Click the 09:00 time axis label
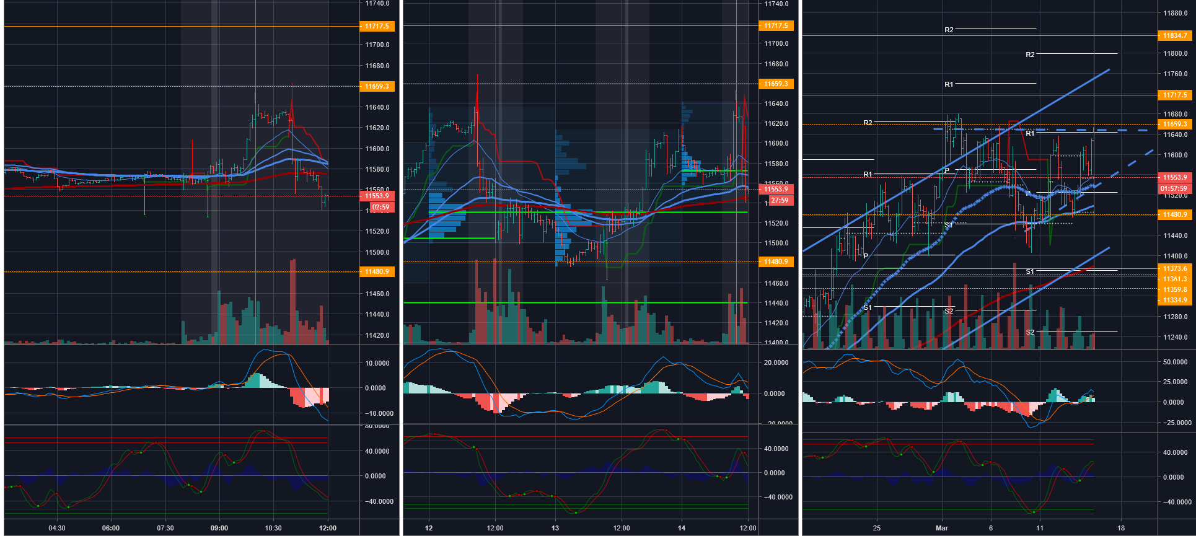The width and height of the screenshot is (1196, 536). click(219, 528)
